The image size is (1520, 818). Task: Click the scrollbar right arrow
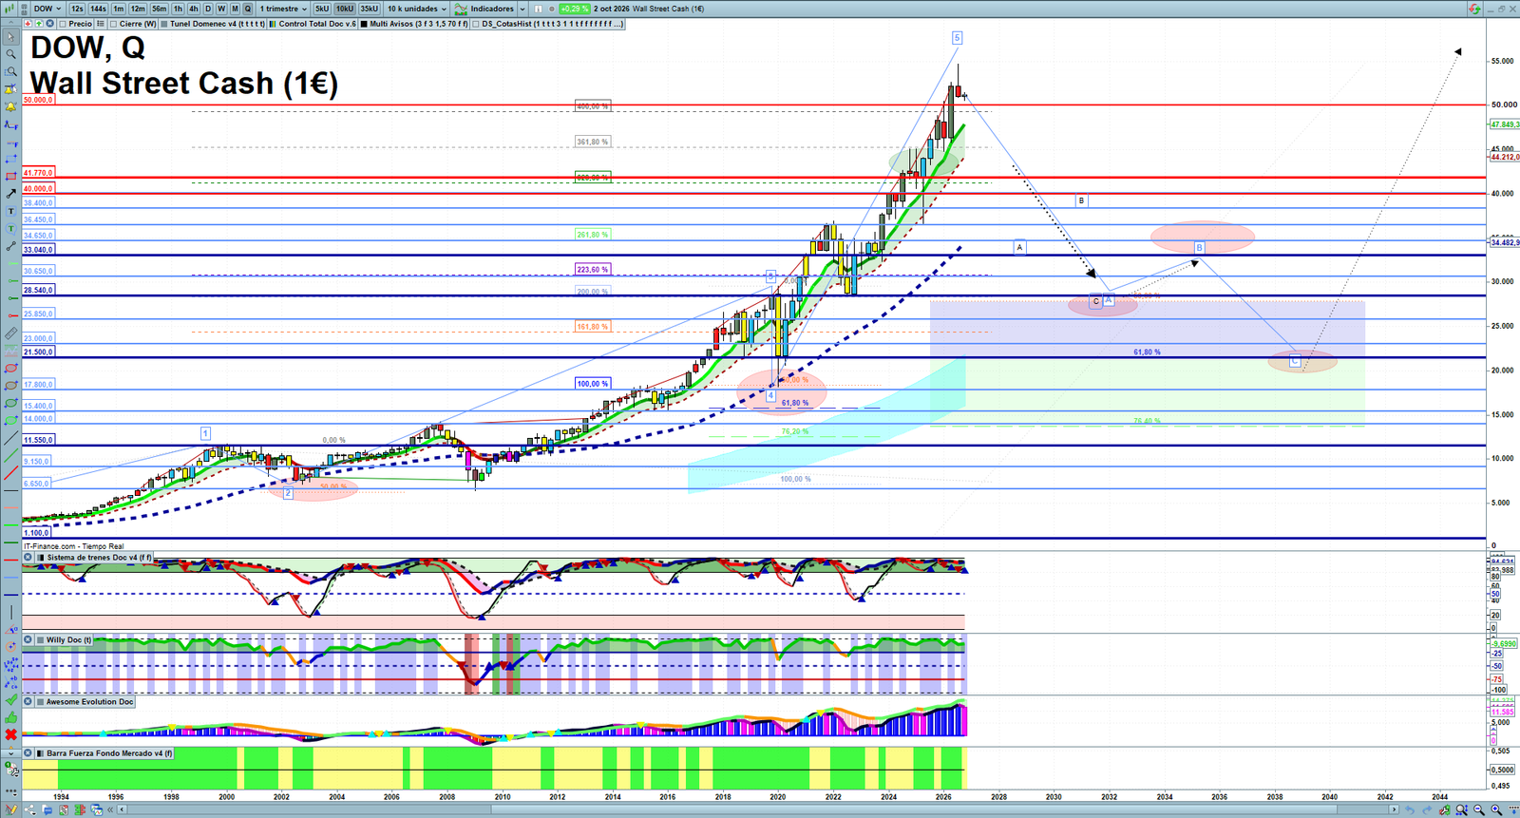pyautogui.click(x=1395, y=810)
